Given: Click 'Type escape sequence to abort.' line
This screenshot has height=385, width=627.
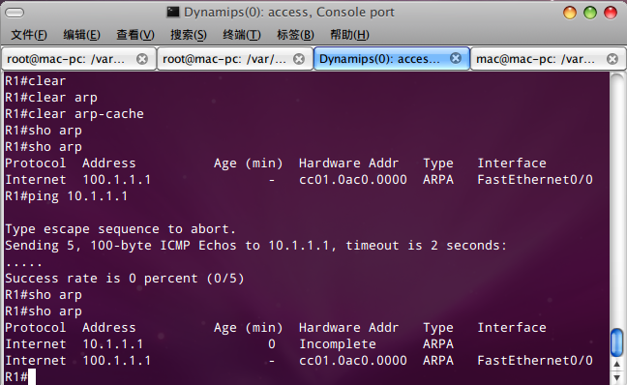Looking at the screenshot, I should (x=120, y=229).
